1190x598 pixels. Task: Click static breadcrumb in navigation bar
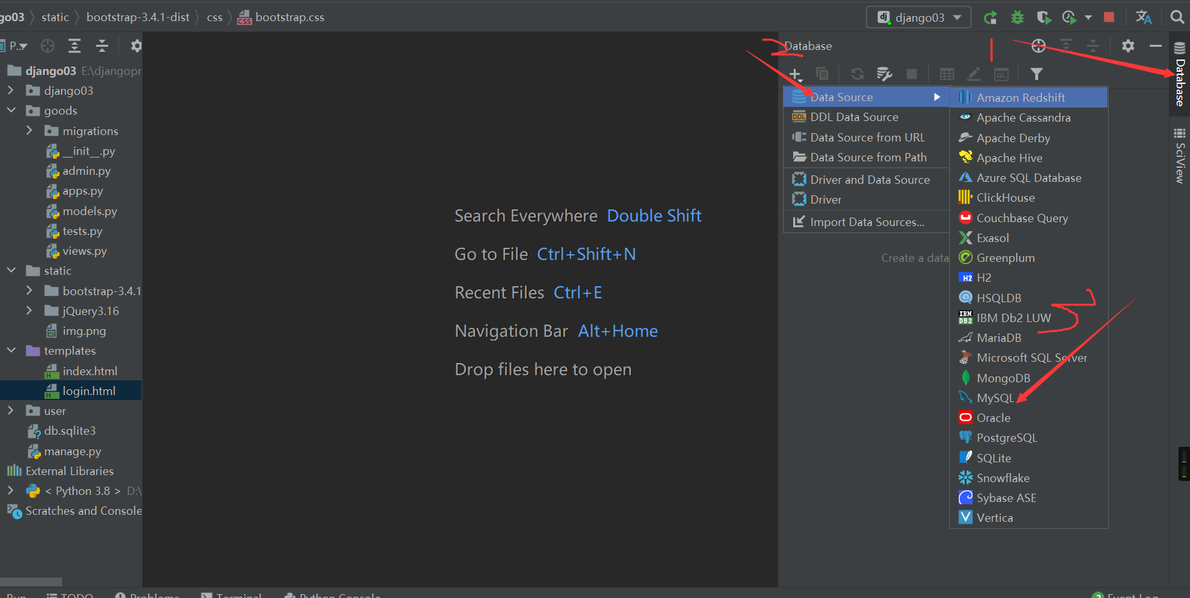55,17
